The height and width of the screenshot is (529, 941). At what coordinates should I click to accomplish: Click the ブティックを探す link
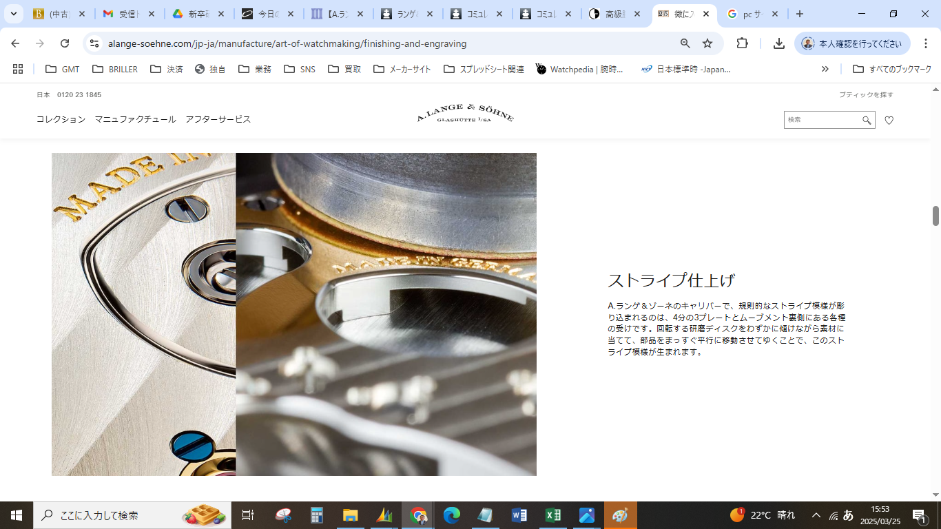coord(866,94)
